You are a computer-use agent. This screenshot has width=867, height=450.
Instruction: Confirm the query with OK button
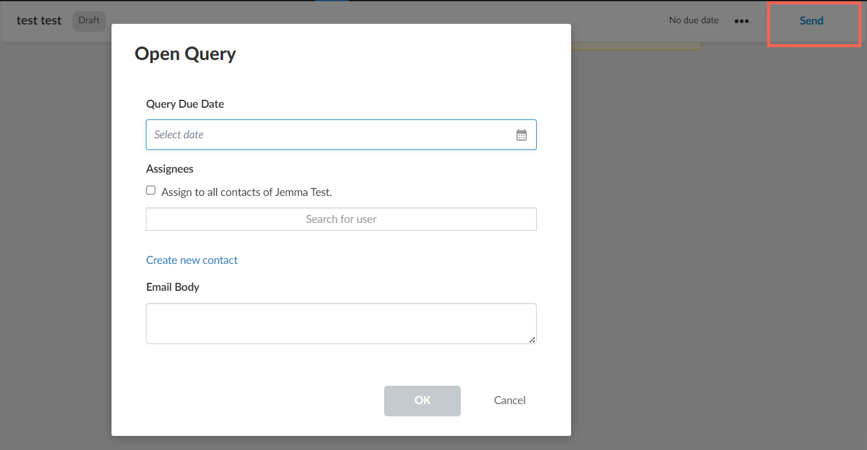422,400
